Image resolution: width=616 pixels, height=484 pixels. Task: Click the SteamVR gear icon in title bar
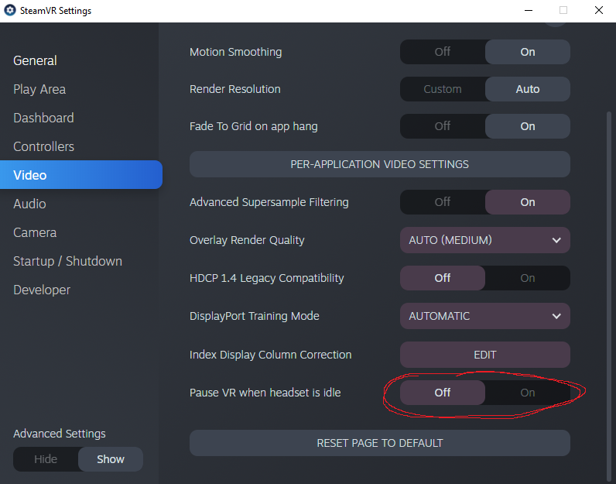(x=10, y=10)
